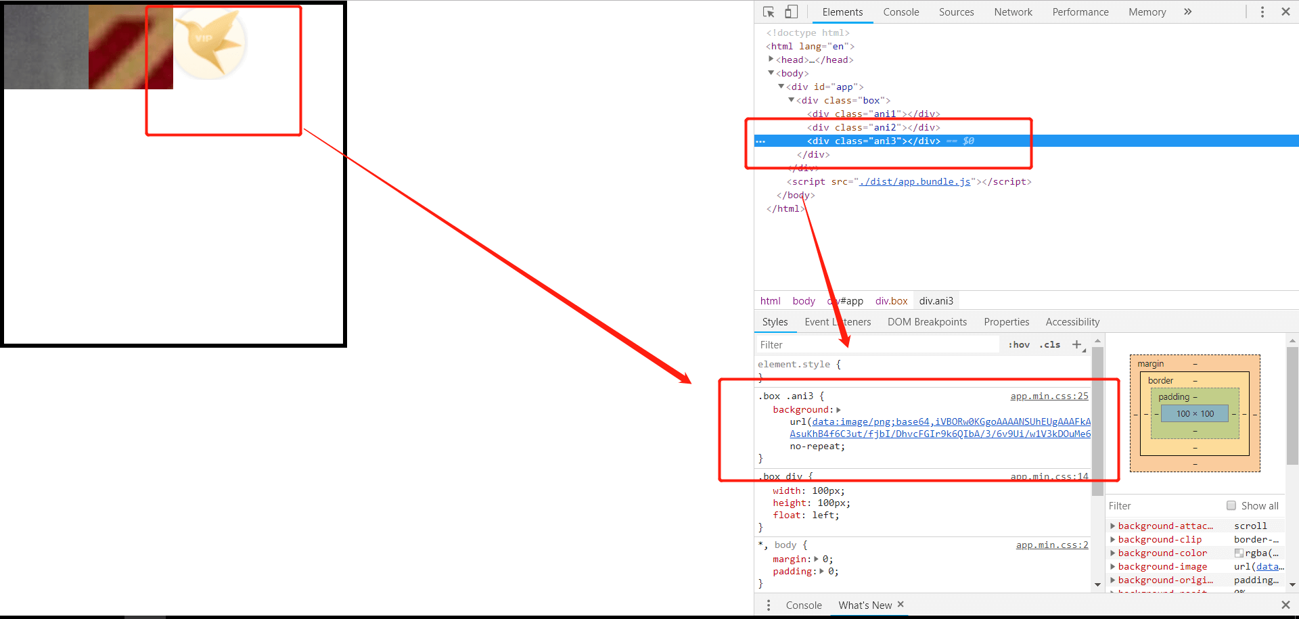Expand computed background-color property
This screenshot has height=619, width=1299.
1113,553
